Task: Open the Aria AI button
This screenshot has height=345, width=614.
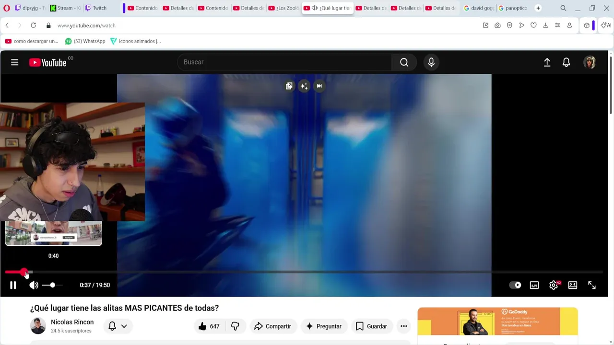Action: (606, 25)
